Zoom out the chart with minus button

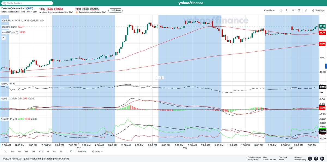(157, 78)
